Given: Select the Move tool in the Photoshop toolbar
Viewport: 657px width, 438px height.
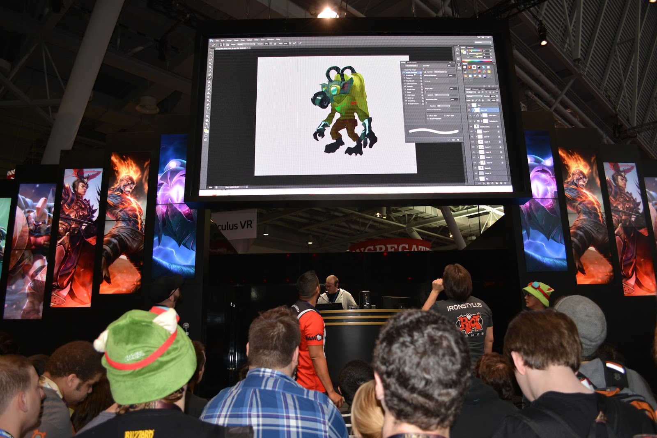Looking at the screenshot, I should [x=212, y=52].
